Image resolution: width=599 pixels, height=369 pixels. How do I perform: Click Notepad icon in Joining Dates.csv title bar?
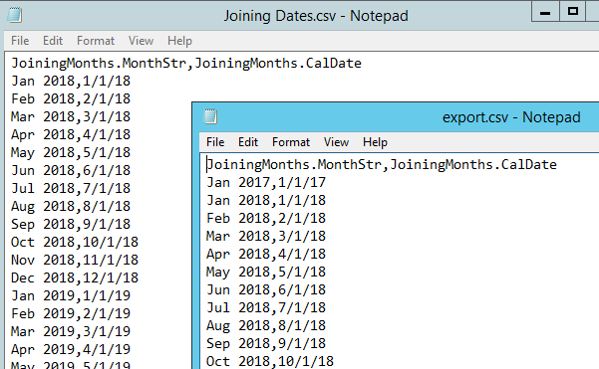(x=15, y=15)
